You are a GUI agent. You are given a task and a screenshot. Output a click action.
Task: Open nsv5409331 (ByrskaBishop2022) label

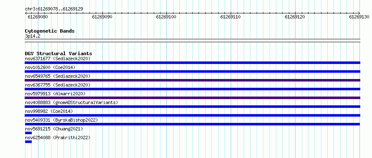pyautogui.click(x=61, y=120)
